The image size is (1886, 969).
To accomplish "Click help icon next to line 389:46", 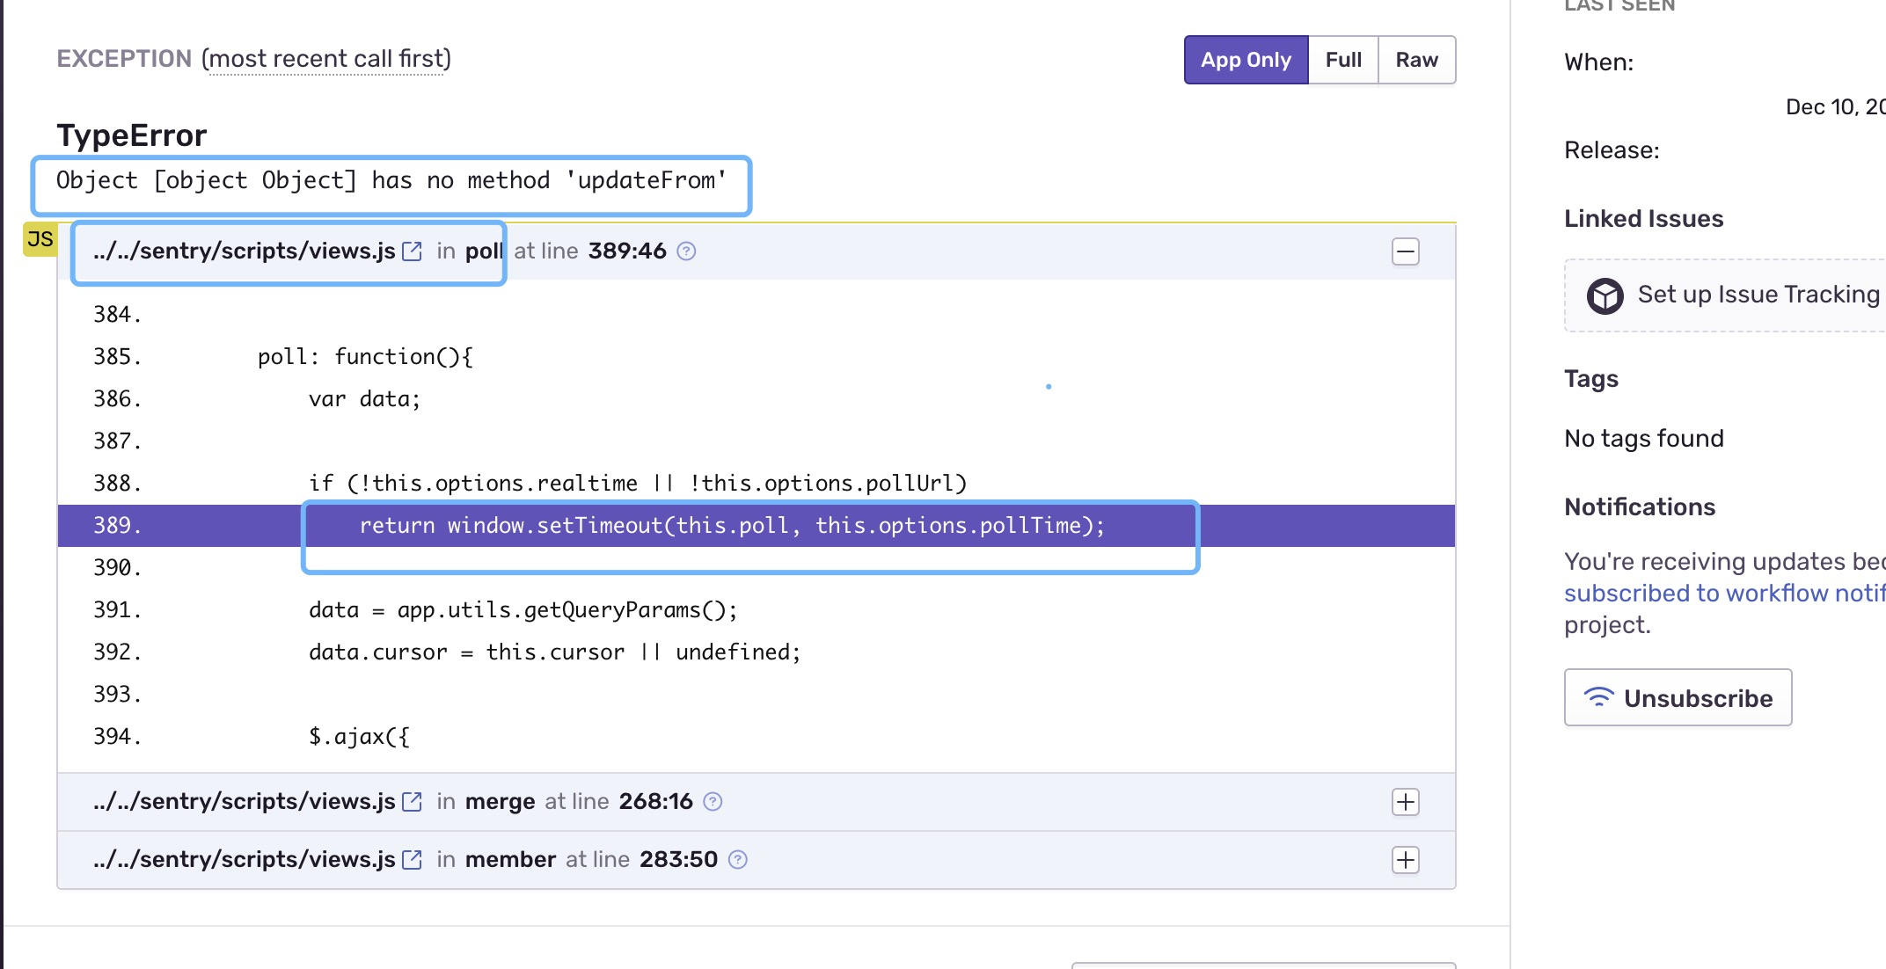I will click(687, 251).
